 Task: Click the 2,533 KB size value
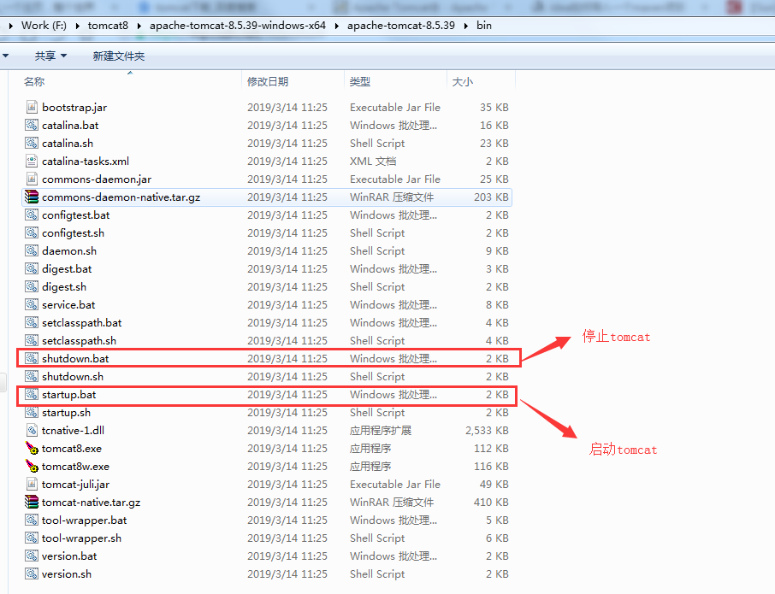487,431
